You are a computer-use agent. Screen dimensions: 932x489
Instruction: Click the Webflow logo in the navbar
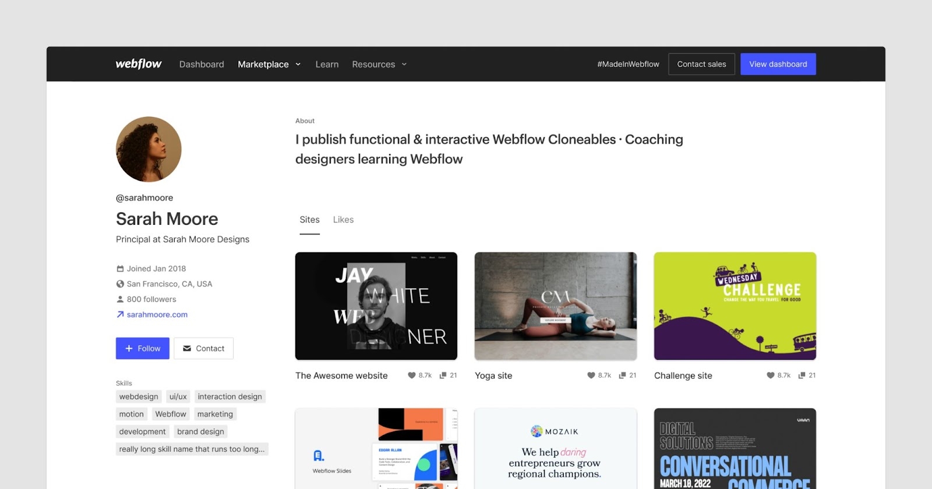139,64
